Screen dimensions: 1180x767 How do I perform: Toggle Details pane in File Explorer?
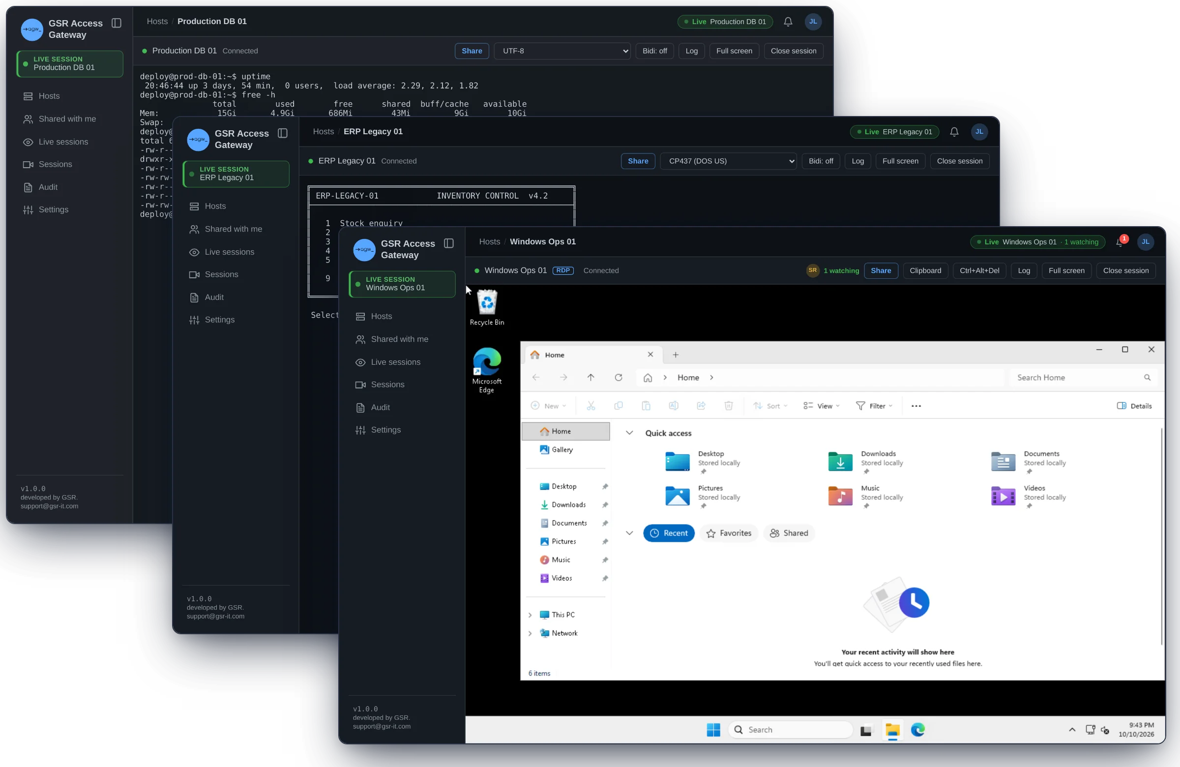point(1134,406)
